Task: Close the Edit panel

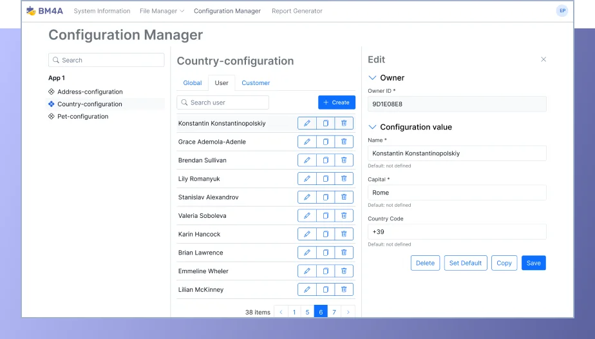Action: tap(543, 59)
